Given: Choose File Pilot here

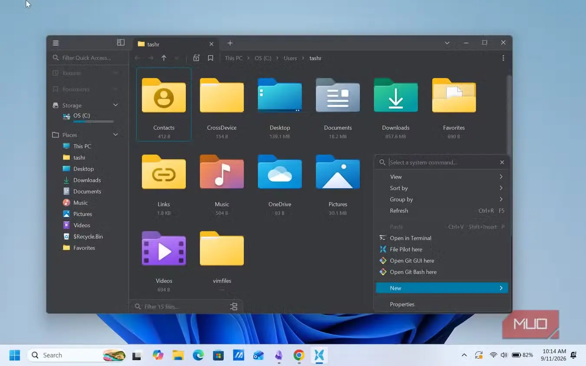Looking at the screenshot, I should (x=442, y=249).
